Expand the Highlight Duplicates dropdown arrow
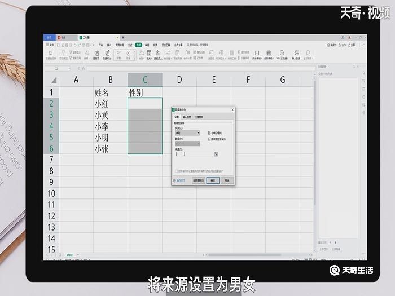This screenshot has height=296, width=395. click(100, 59)
